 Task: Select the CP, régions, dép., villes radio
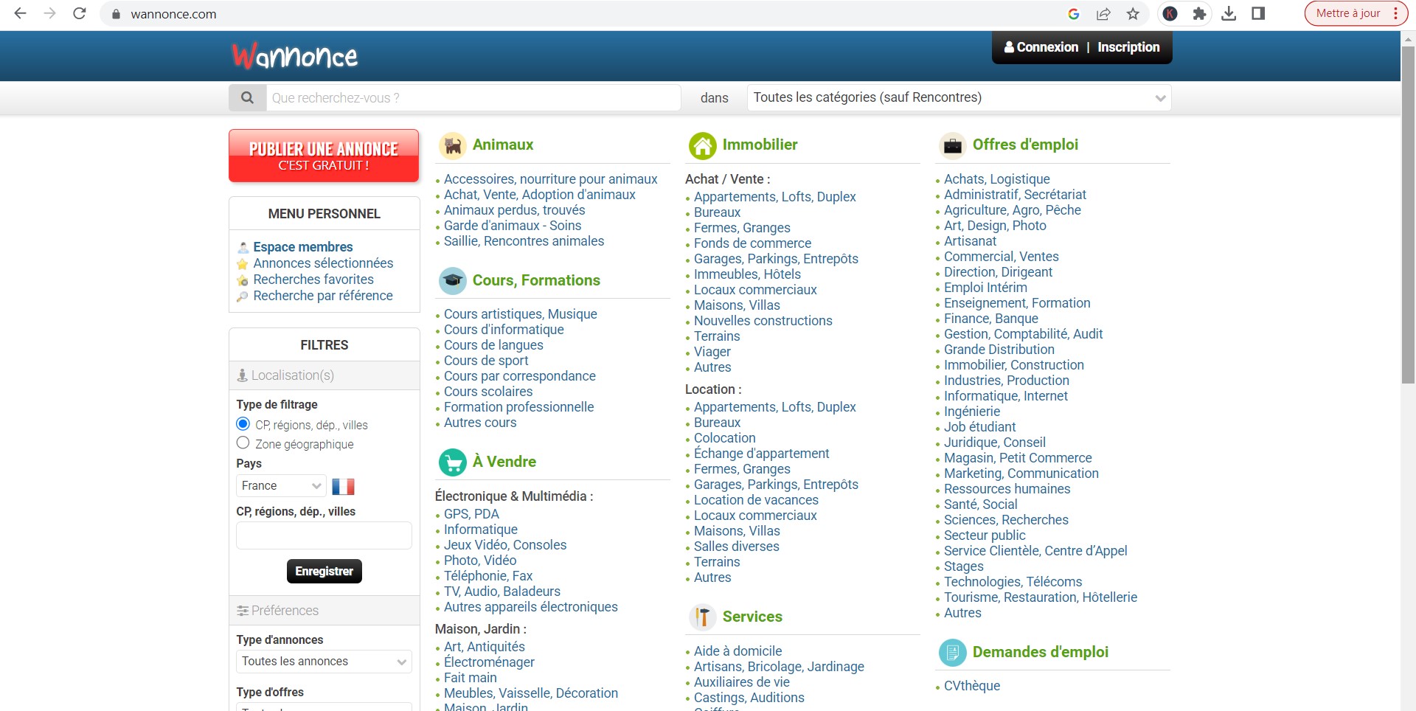243,424
